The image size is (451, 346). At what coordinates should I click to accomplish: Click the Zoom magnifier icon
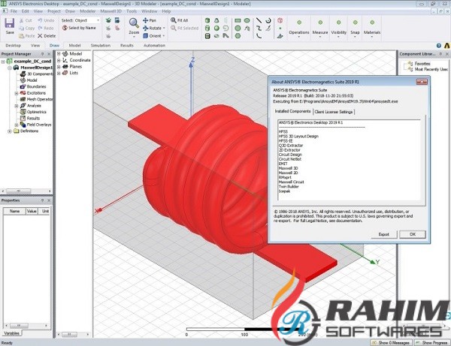pos(134,23)
